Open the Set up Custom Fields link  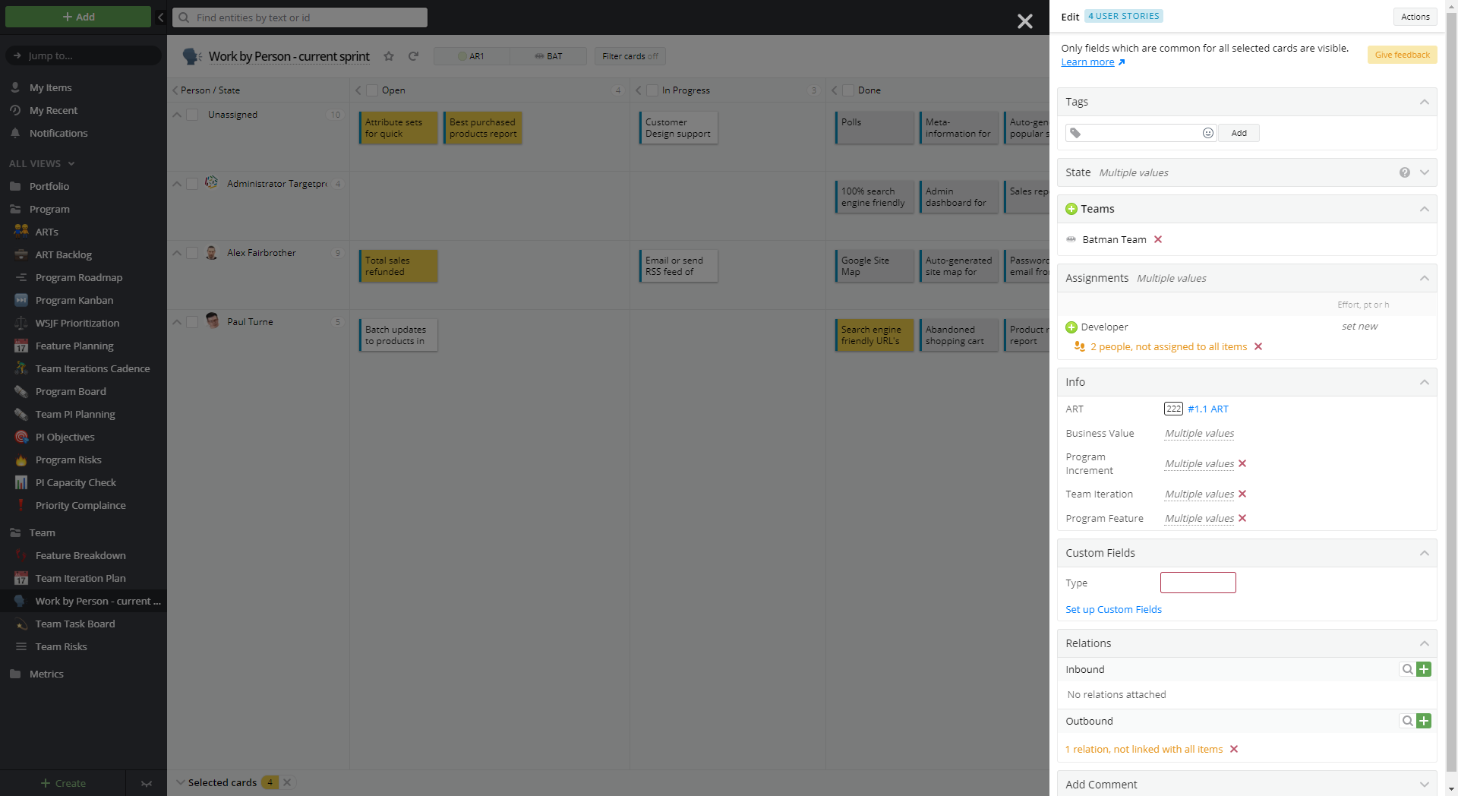tap(1113, 609)
